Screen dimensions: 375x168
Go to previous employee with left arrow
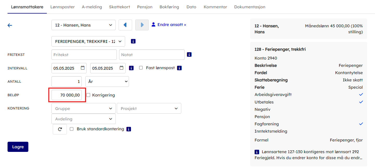[x=125, y=25]
